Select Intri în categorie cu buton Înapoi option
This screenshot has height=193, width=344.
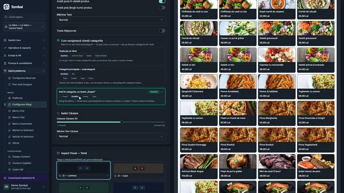click(111, 96)
